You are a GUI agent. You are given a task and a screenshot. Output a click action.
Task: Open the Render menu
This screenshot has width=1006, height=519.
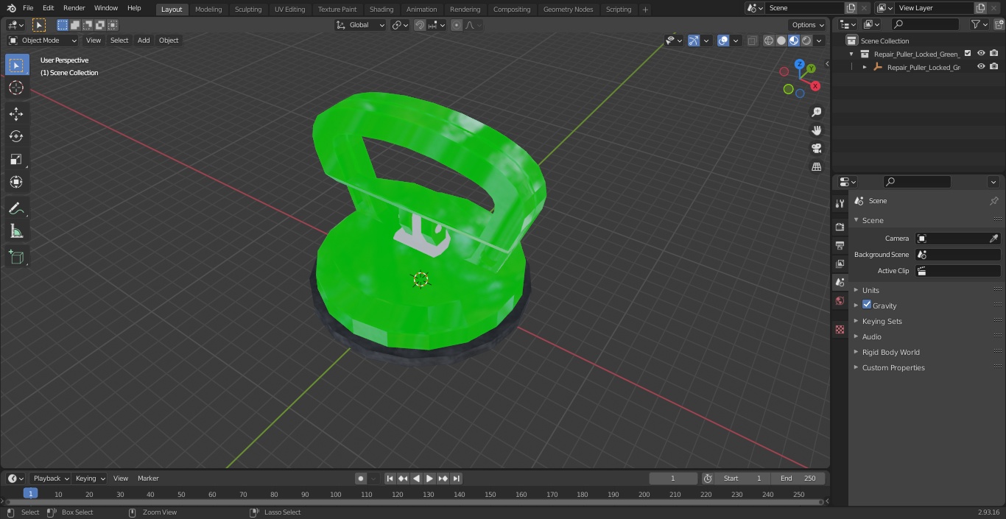(74, 8)
